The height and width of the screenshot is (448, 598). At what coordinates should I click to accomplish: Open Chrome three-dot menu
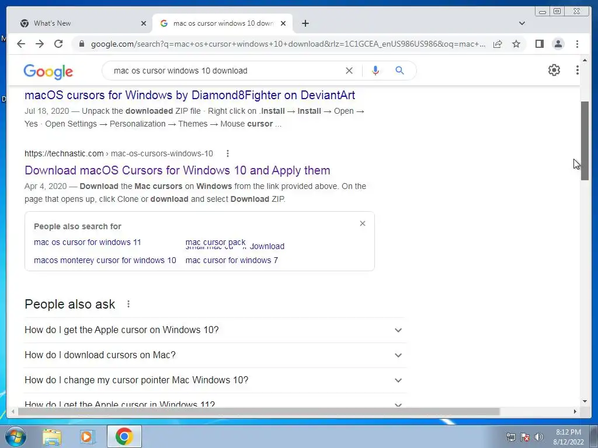[577, 44]
